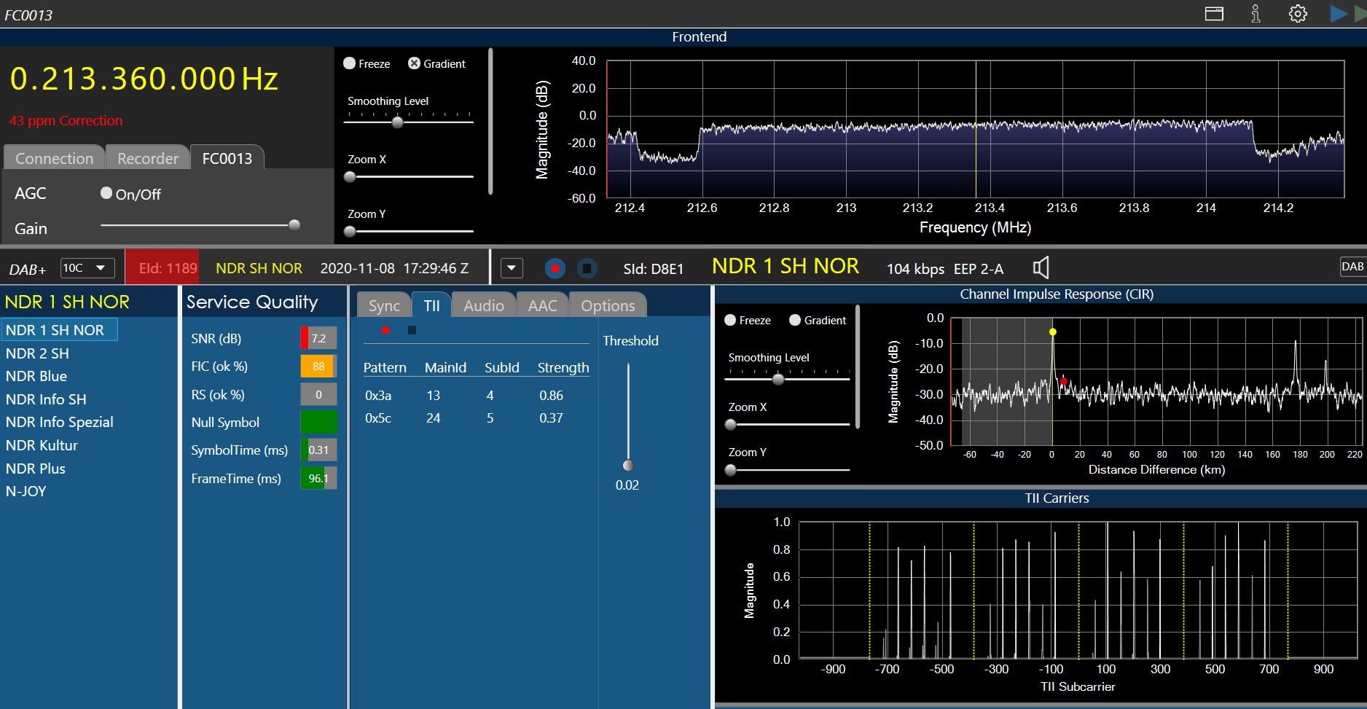Click the Frontend Zoom Y slider
Image resolution: width=1367 pixels, height=709 pixels.
click(409, 231)
